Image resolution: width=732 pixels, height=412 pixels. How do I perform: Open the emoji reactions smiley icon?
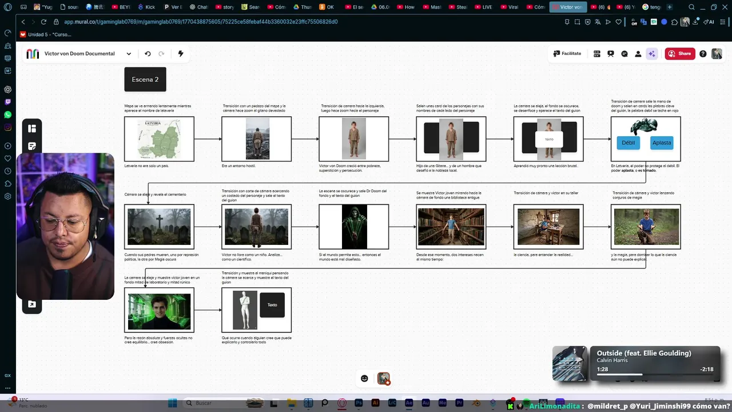364,378
